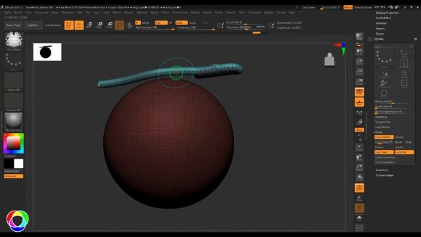
Task: Toggle Persp perspective view
Action: click(359, 92)
